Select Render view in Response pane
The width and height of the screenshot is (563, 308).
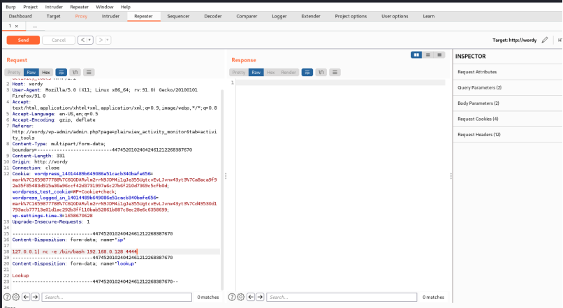coord(288,72)
